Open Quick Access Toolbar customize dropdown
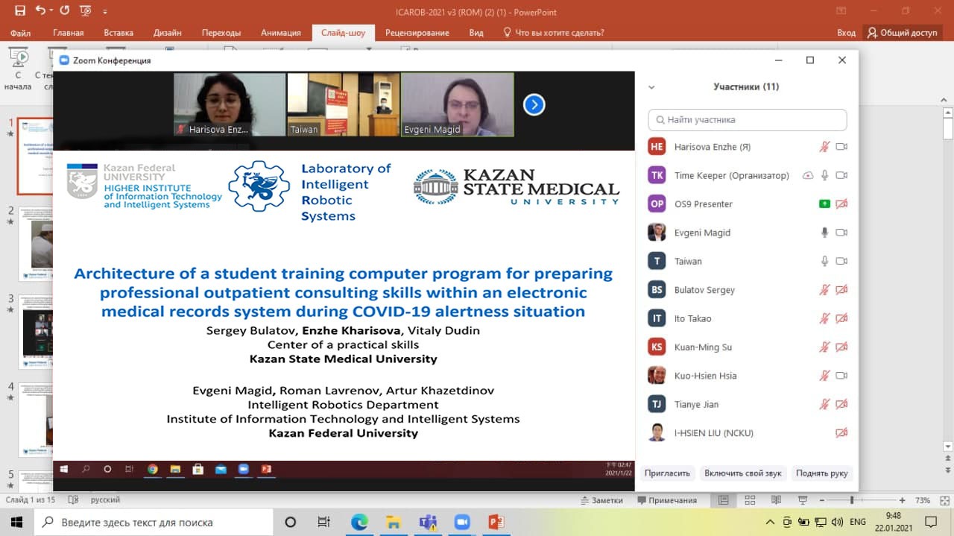Image resolution: width=954 pixels, height=536 pixels. tap(104, 12)
